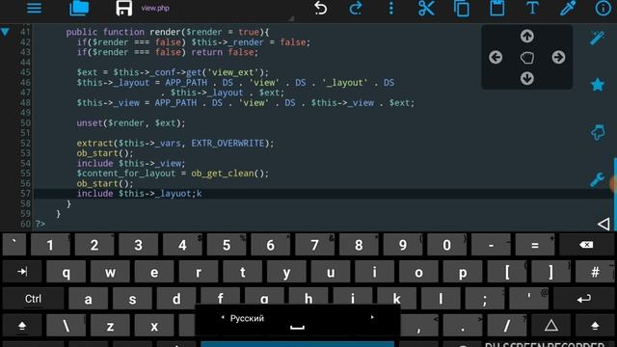Viewport: 617px width, 347px height.
Task: Toggle the right Shift key
Action: [595, 326]
